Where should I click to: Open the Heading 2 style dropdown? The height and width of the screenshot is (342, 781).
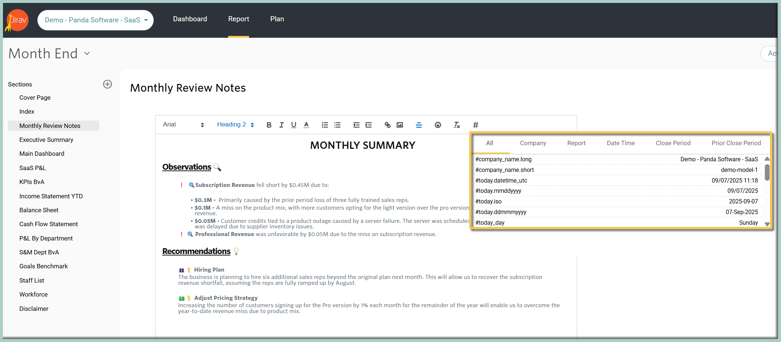point(236,125)
